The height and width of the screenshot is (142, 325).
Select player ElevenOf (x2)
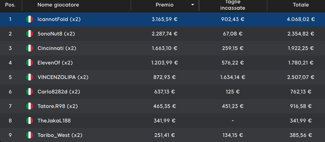click(x=55, y=63)
